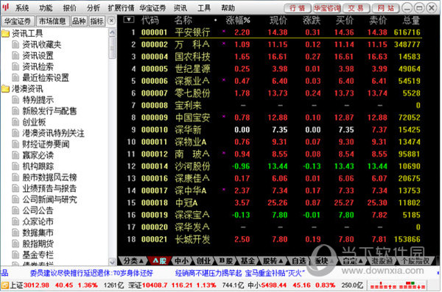Switch to the 指标 sidebar tab
This screenshot has height=292, width=442.
(97, 21)
